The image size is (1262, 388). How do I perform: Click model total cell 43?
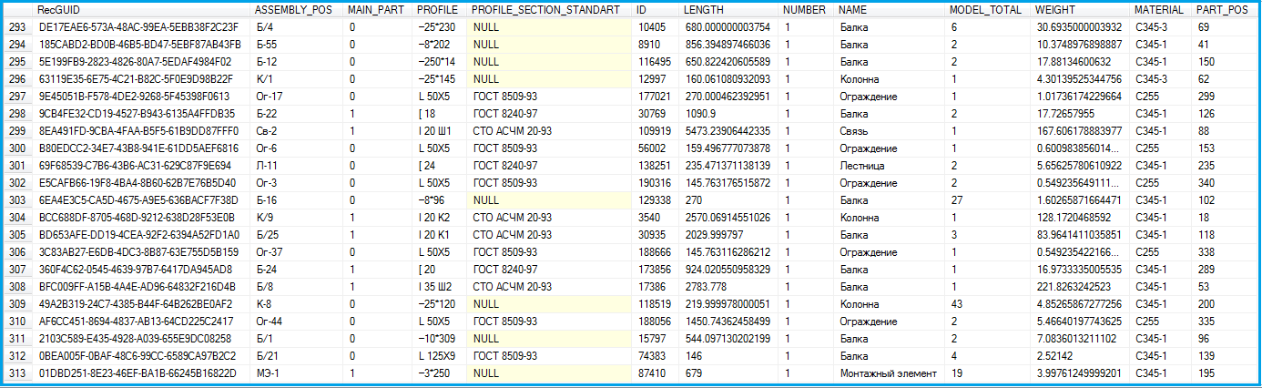pyautogui.click(x=988, y=304)
